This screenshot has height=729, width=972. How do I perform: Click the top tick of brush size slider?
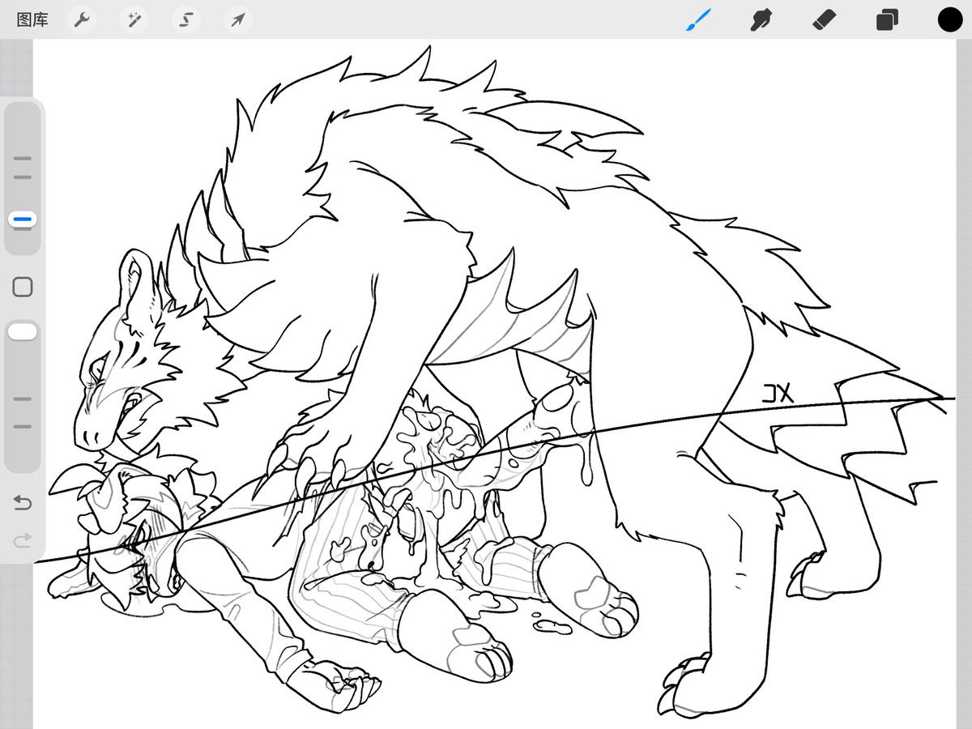tap(23, 159)
